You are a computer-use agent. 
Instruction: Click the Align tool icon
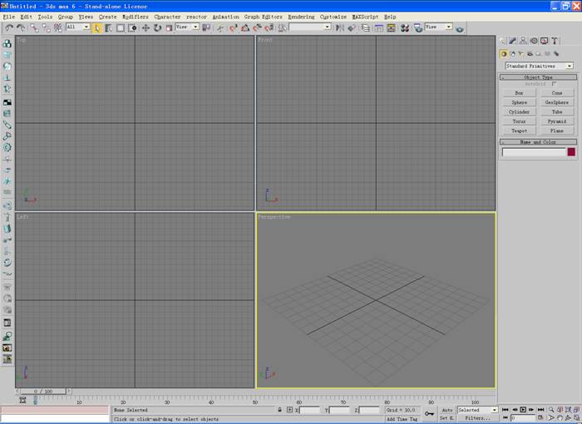tap(352, 27)
